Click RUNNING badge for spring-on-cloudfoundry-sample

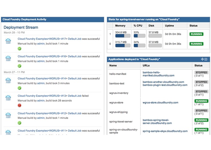(x=201, y=130)
